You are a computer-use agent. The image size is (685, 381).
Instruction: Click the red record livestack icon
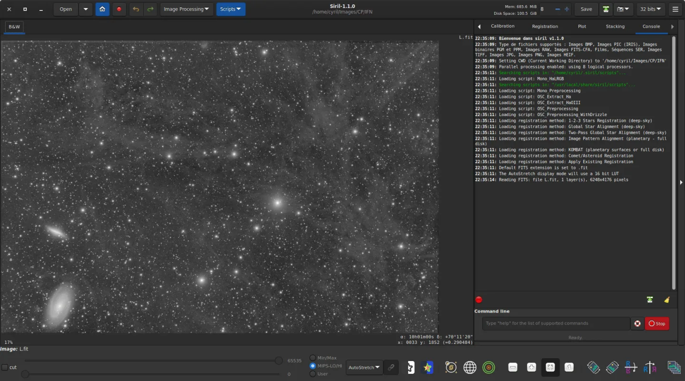(x=119, y=9)
